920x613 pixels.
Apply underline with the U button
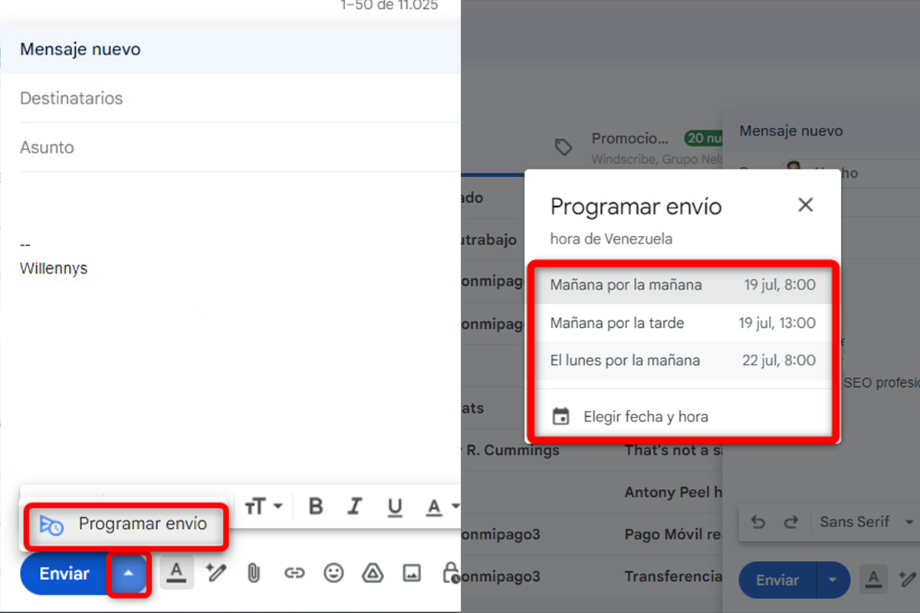click(x=395, y=506)
